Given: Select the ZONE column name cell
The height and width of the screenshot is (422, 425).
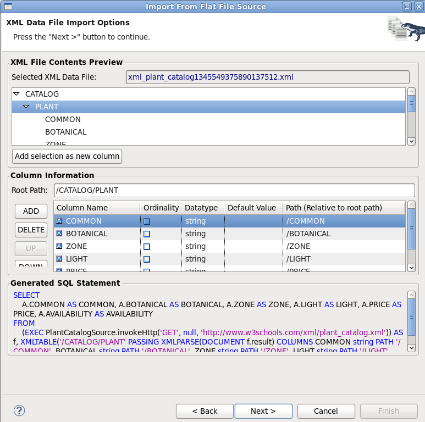Looking at the screenshot, I should click(97, 246).
